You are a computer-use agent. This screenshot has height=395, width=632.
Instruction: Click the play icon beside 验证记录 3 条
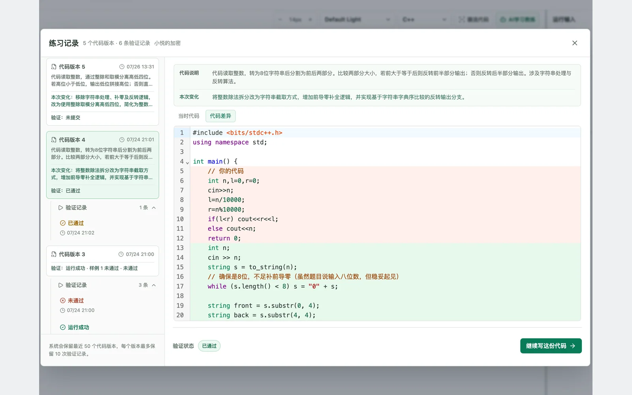point(61,285)
